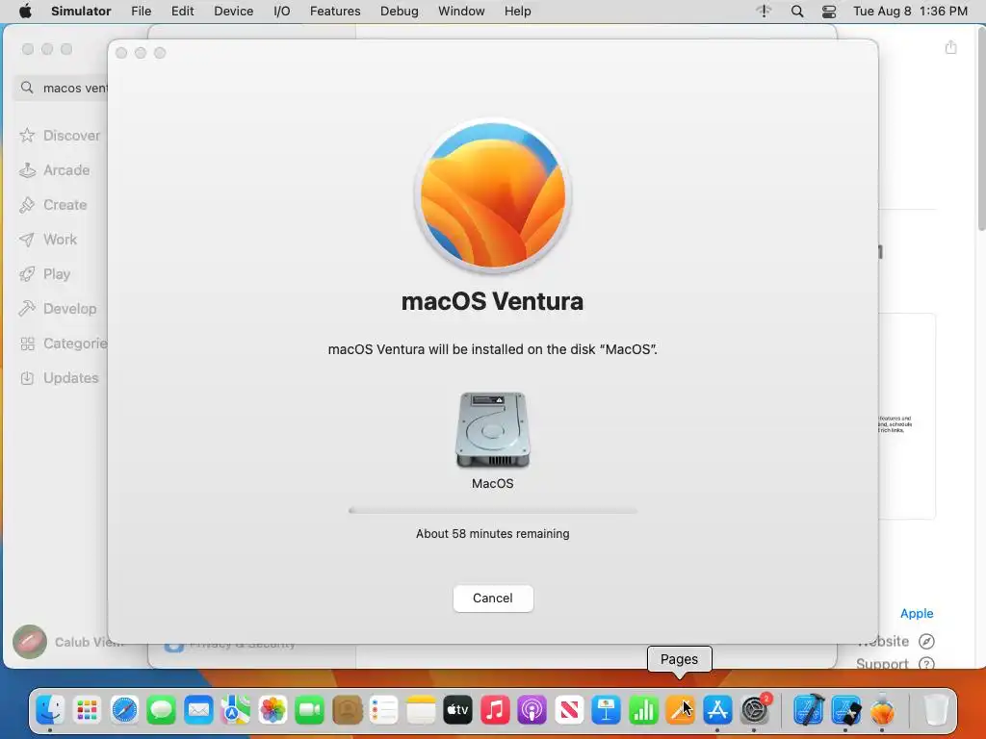
Task: Open App Store icon in the dock
Action: 717,711
